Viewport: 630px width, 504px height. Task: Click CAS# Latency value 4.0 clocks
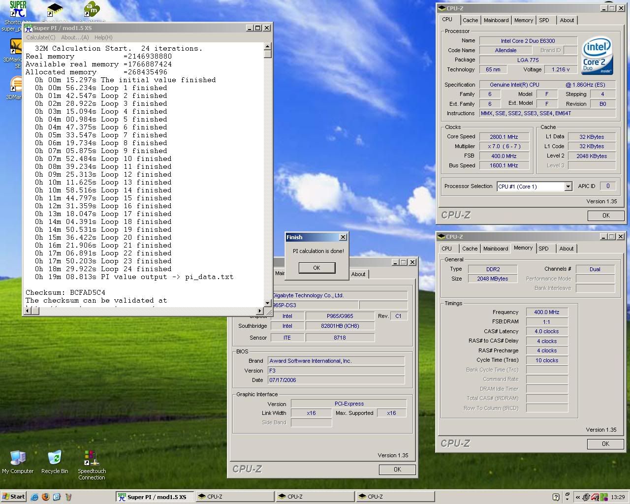[547, 331]
